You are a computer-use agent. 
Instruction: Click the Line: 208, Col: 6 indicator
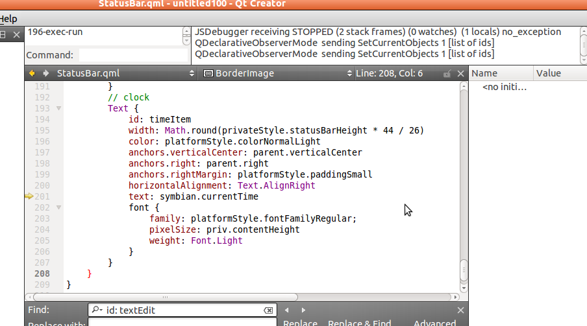[x=389, y=73]
